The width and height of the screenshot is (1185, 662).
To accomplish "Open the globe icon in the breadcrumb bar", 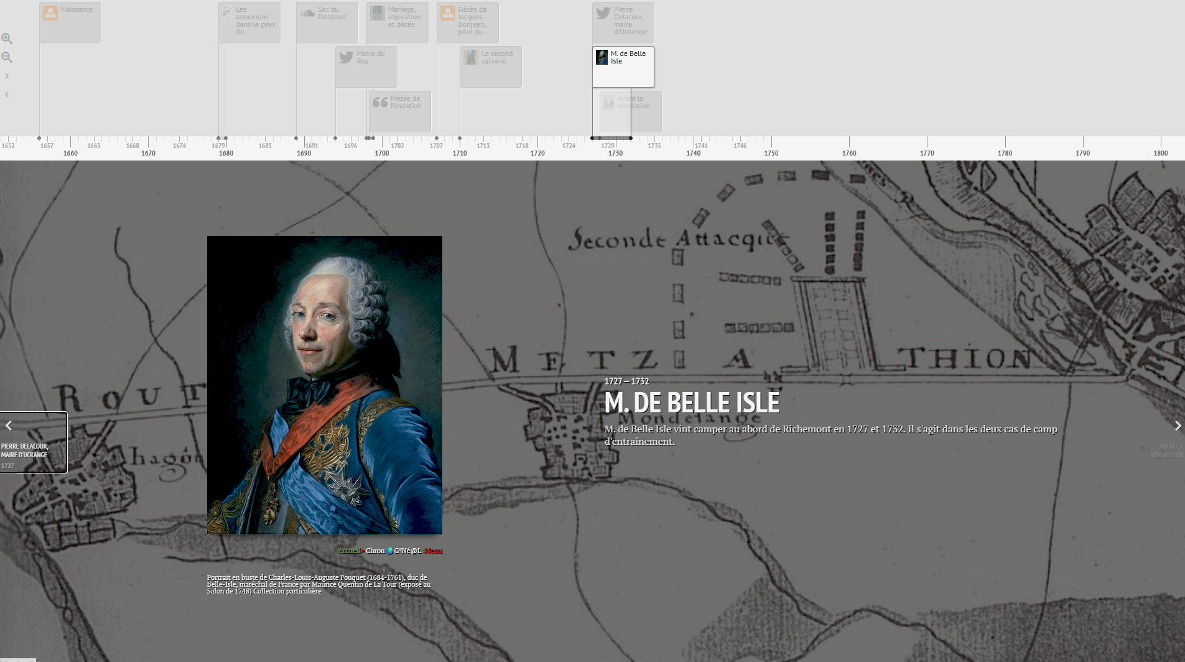I will [x=389, y=550].
